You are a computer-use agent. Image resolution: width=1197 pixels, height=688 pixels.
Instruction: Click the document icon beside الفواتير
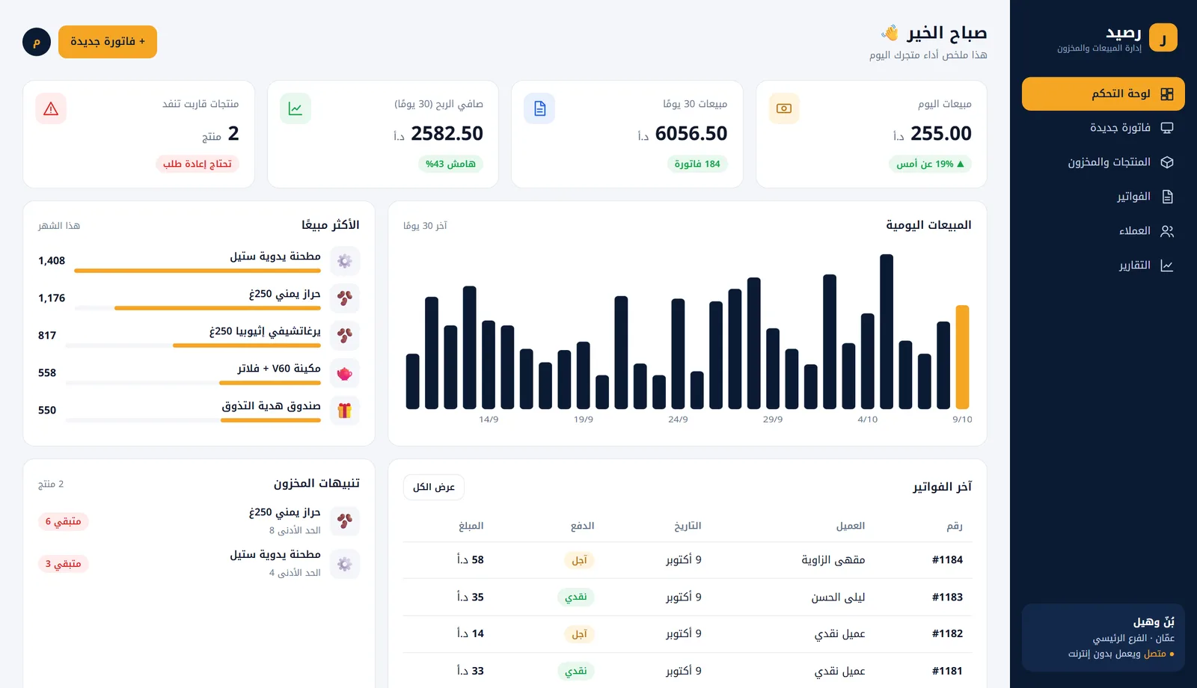pos(1167,197)
